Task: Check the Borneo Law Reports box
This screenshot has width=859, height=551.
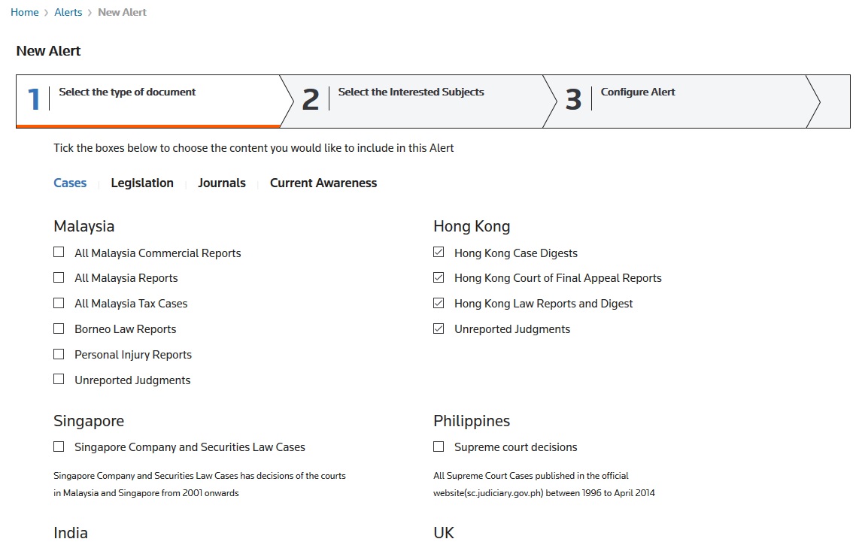Action: (x=59, y=328)
